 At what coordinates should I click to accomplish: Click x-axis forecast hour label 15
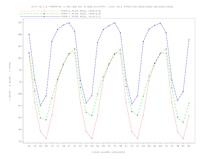point(57,146)
